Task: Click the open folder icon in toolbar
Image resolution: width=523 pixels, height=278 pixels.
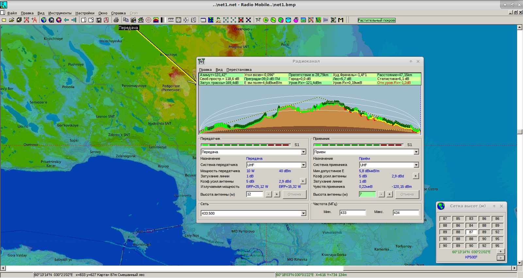Action: pyautogui.click(x=11, y=20)
